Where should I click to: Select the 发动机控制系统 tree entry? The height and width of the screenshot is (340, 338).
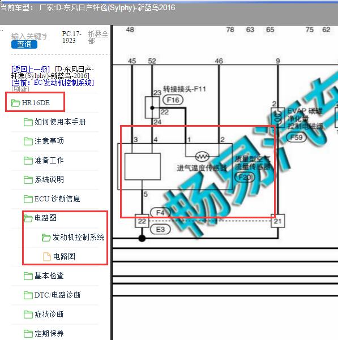tap(78, 237)
